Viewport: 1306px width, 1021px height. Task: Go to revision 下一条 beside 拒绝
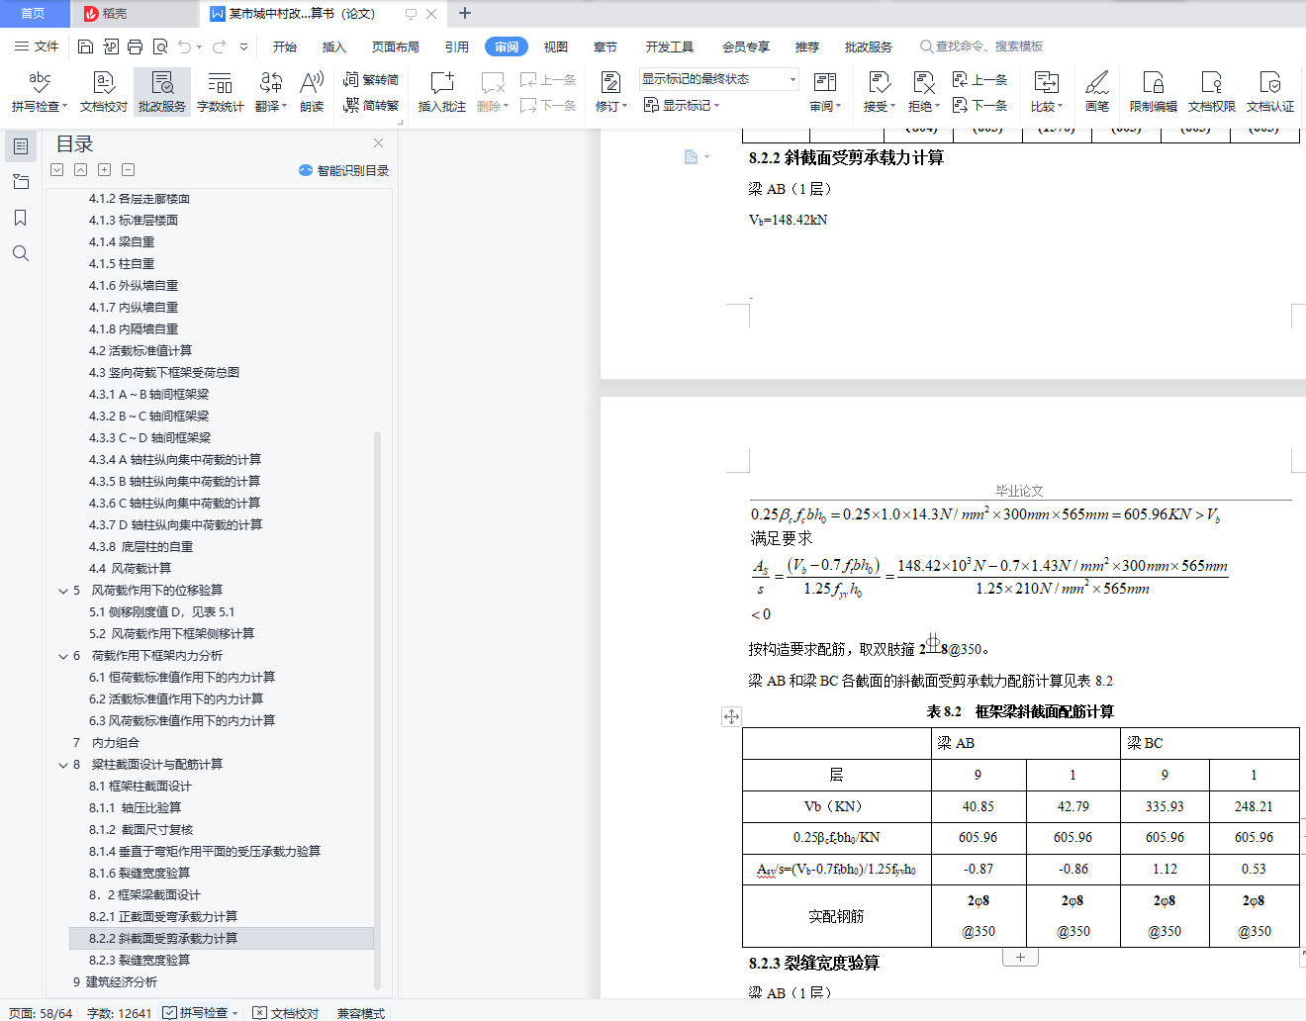tap(979, 105)
